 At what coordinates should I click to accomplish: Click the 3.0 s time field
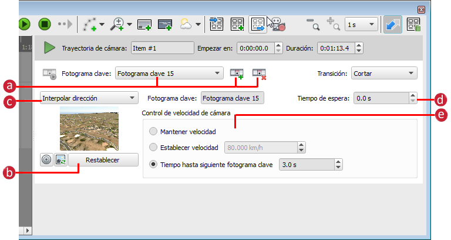[307, 165]
